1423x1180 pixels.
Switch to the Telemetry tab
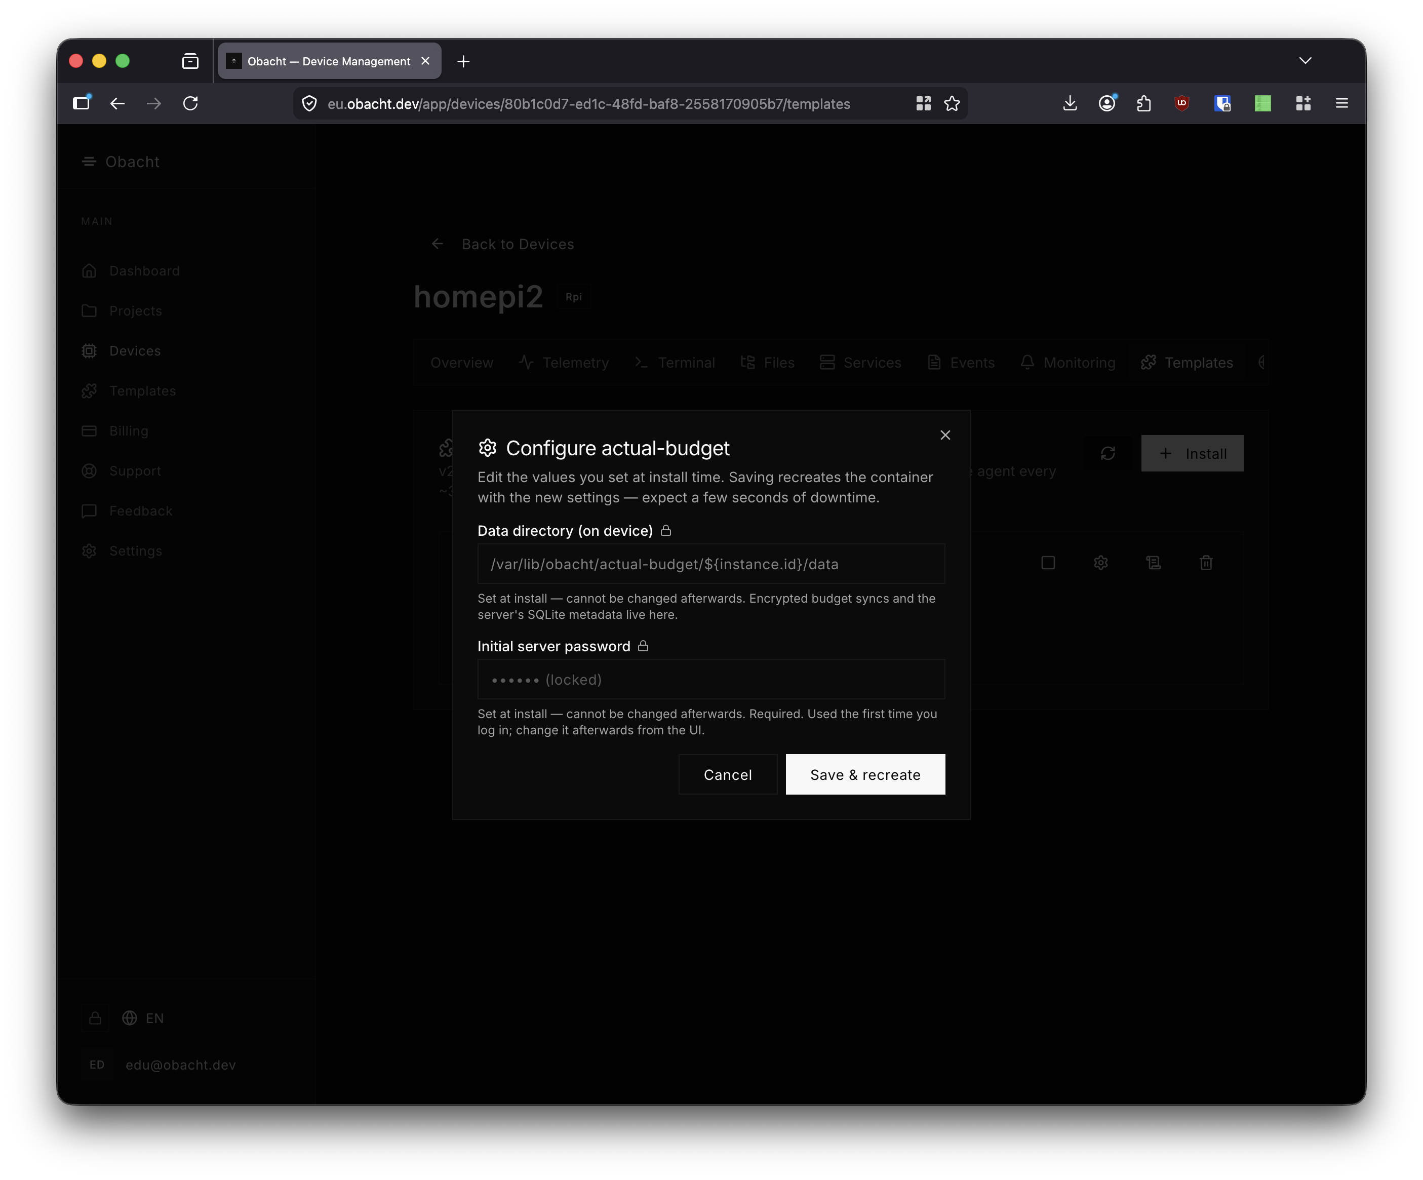(x=564, y=363)
